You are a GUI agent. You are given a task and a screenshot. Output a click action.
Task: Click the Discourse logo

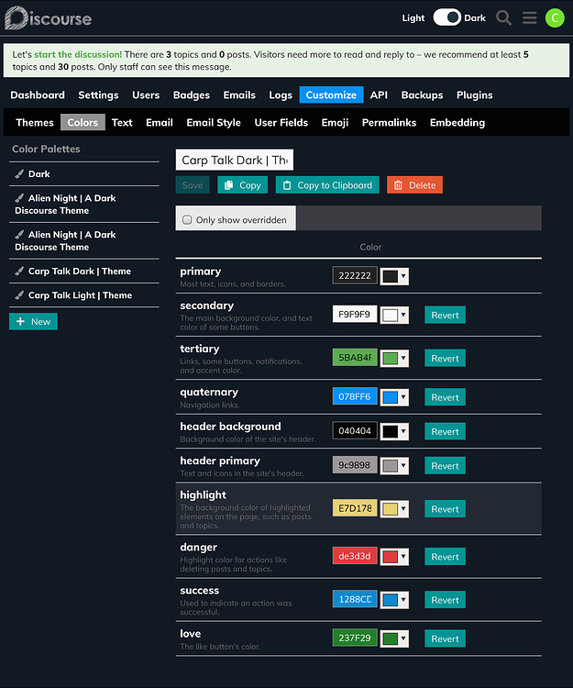(48, 17)
